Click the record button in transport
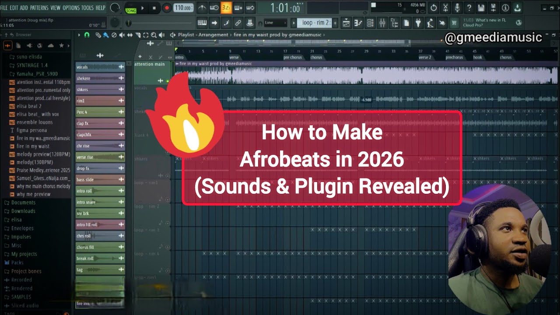 [x=167, y=8]
